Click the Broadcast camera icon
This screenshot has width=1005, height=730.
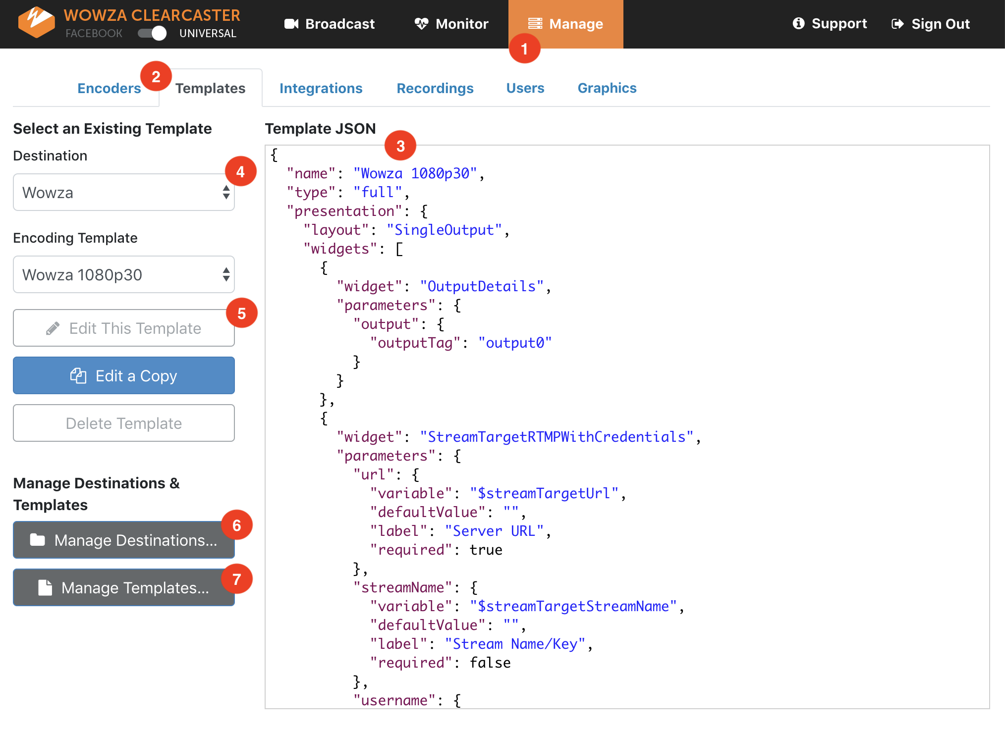(x=291, y=24)
